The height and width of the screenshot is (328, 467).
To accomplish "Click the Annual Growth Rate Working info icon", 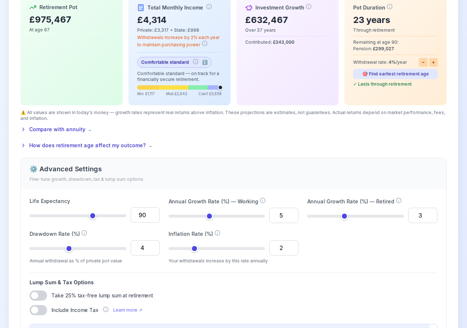I will tap(263, 201).
